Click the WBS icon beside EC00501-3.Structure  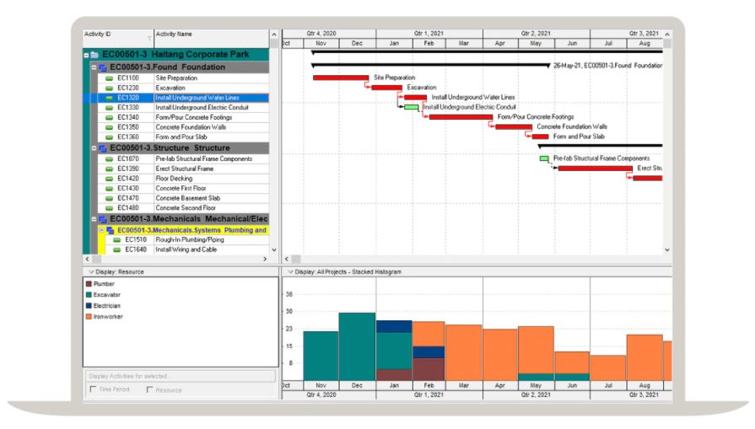click(102, 147)
